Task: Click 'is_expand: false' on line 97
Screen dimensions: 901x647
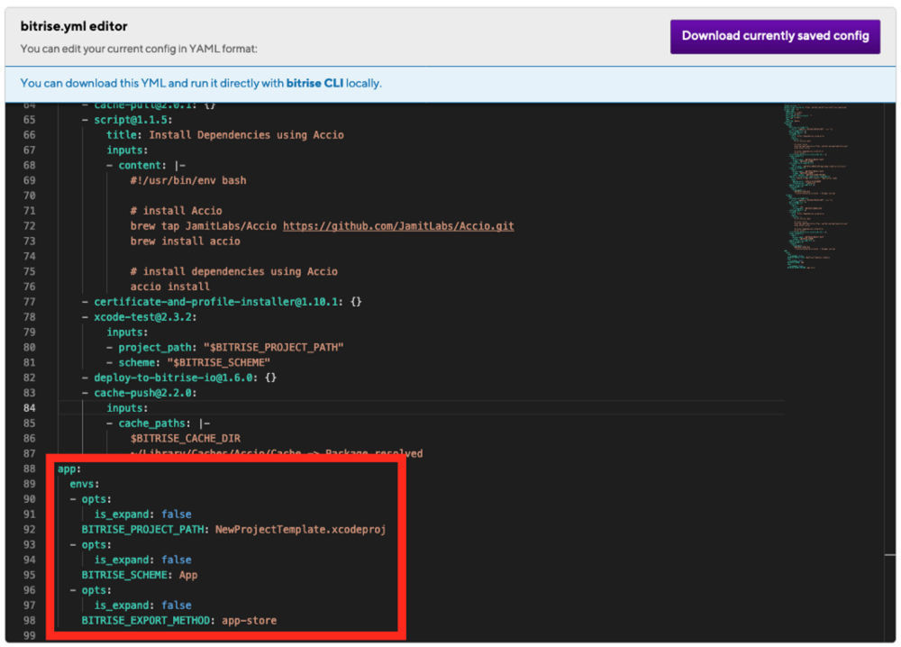Action: click(x=142, y=606)
